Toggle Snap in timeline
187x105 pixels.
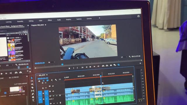(44, 81)
